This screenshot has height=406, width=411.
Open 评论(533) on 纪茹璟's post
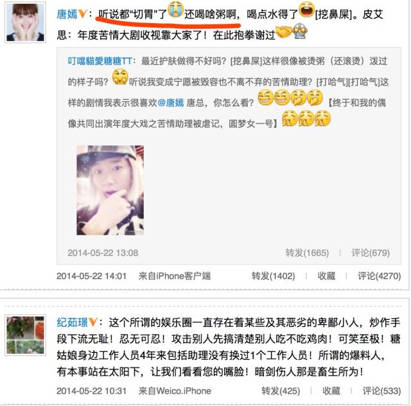click(381, 391)
